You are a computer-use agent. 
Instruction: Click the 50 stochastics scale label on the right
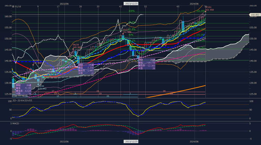pyautogui.click(x=251, y=110)
